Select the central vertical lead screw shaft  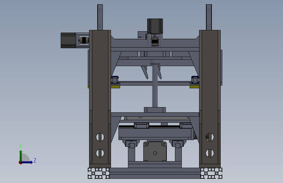[155, 86]
